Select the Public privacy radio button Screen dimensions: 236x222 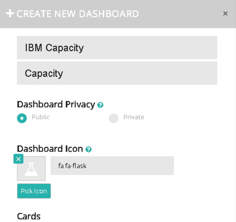coord(22,118)
